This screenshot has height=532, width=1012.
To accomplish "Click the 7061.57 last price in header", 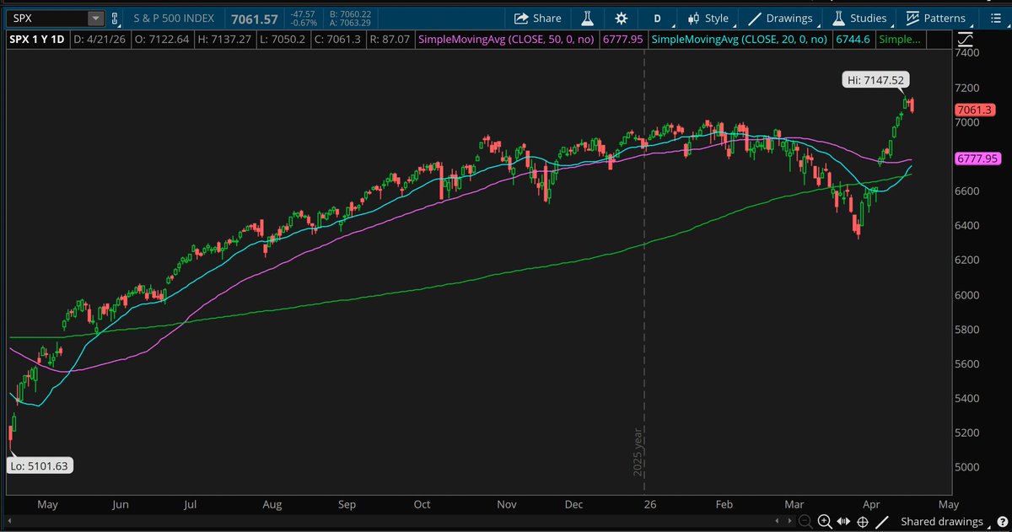I will [x=256, y=18].
